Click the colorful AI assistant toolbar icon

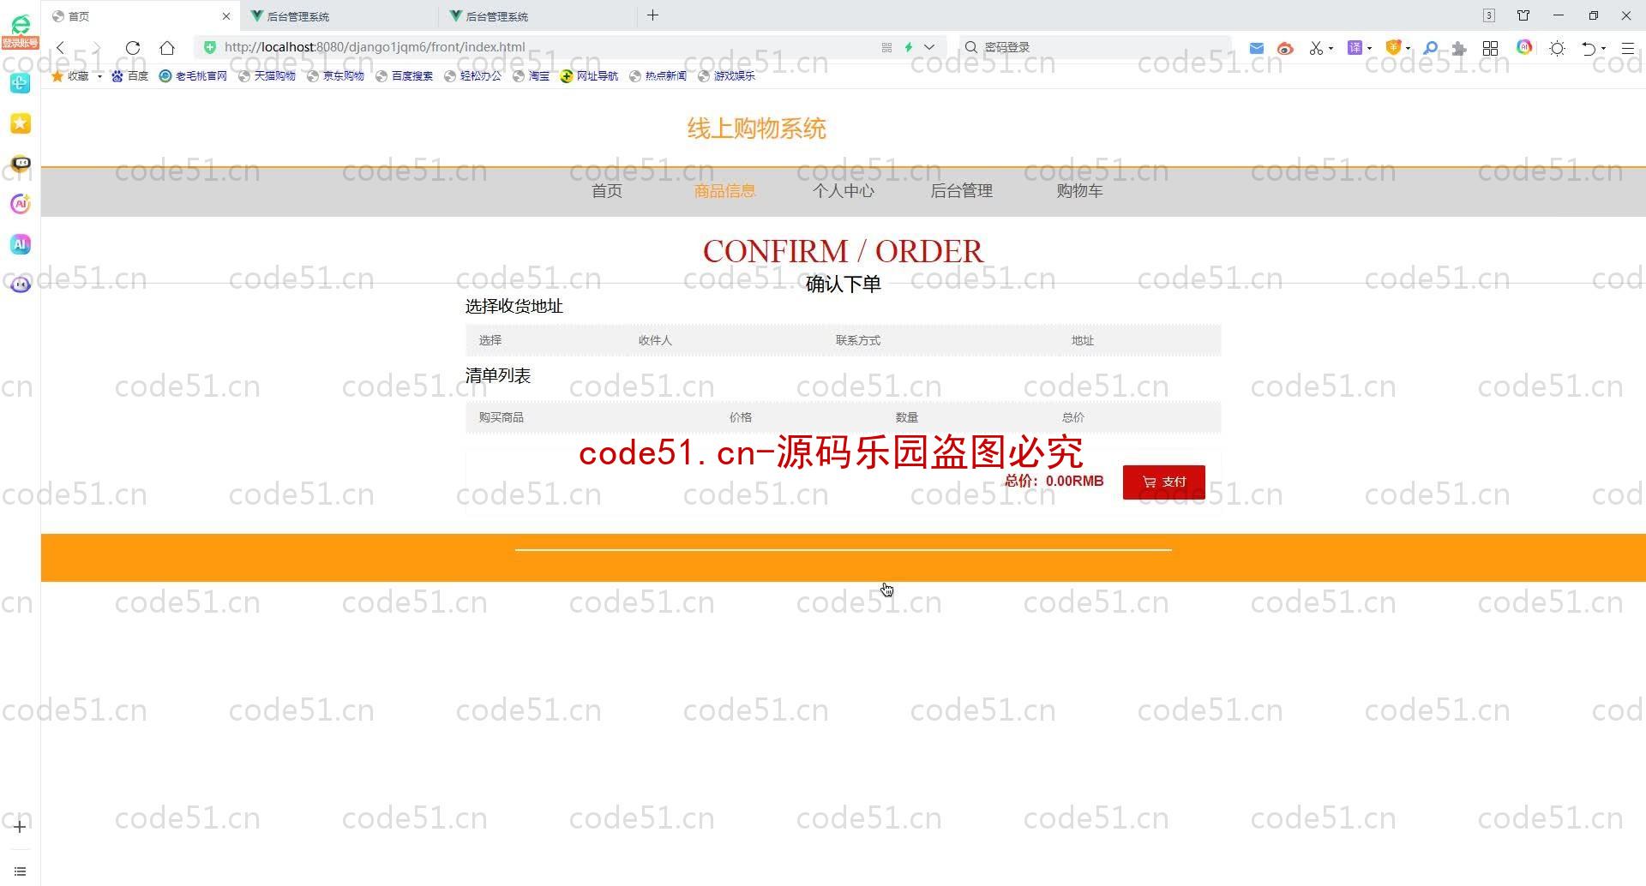pyautogui.click(x=1524, y=47)
